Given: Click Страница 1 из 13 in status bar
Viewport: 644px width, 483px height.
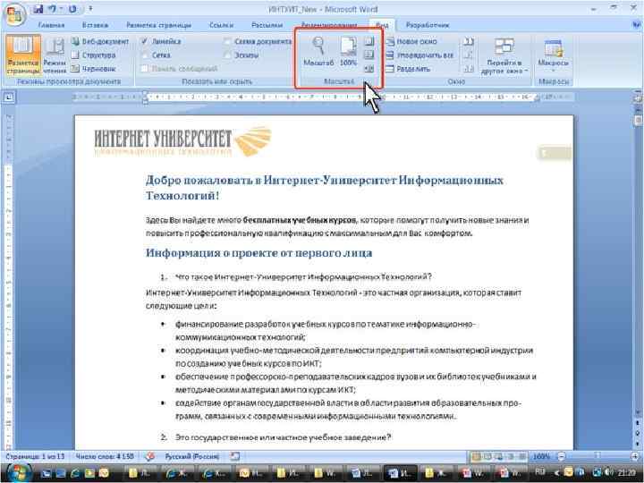Looking at the screenshot, I should 35,456.
